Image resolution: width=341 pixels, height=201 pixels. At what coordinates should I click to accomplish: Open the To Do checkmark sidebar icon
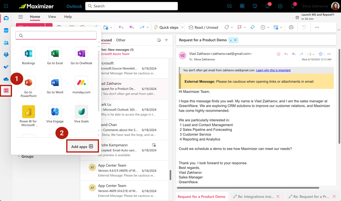coord(6,67)
